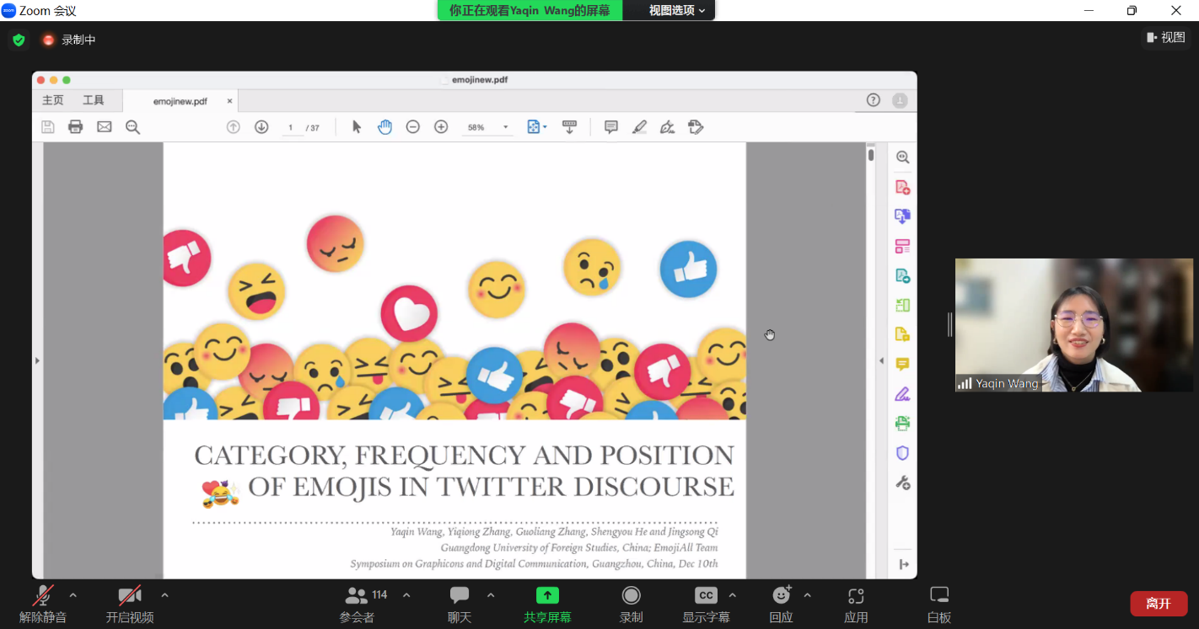1199x629 pixels.
Task: Unmute microphone with 解除静音 button
Action: pos(43,604)
